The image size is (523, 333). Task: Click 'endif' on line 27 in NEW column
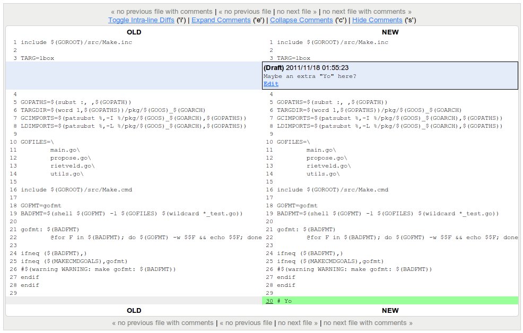click(x=286, y=278)
